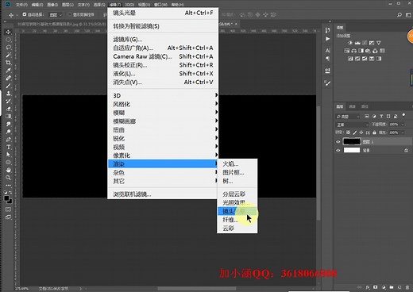Expand the 3D filter submenu

click(x=163, y=95)
